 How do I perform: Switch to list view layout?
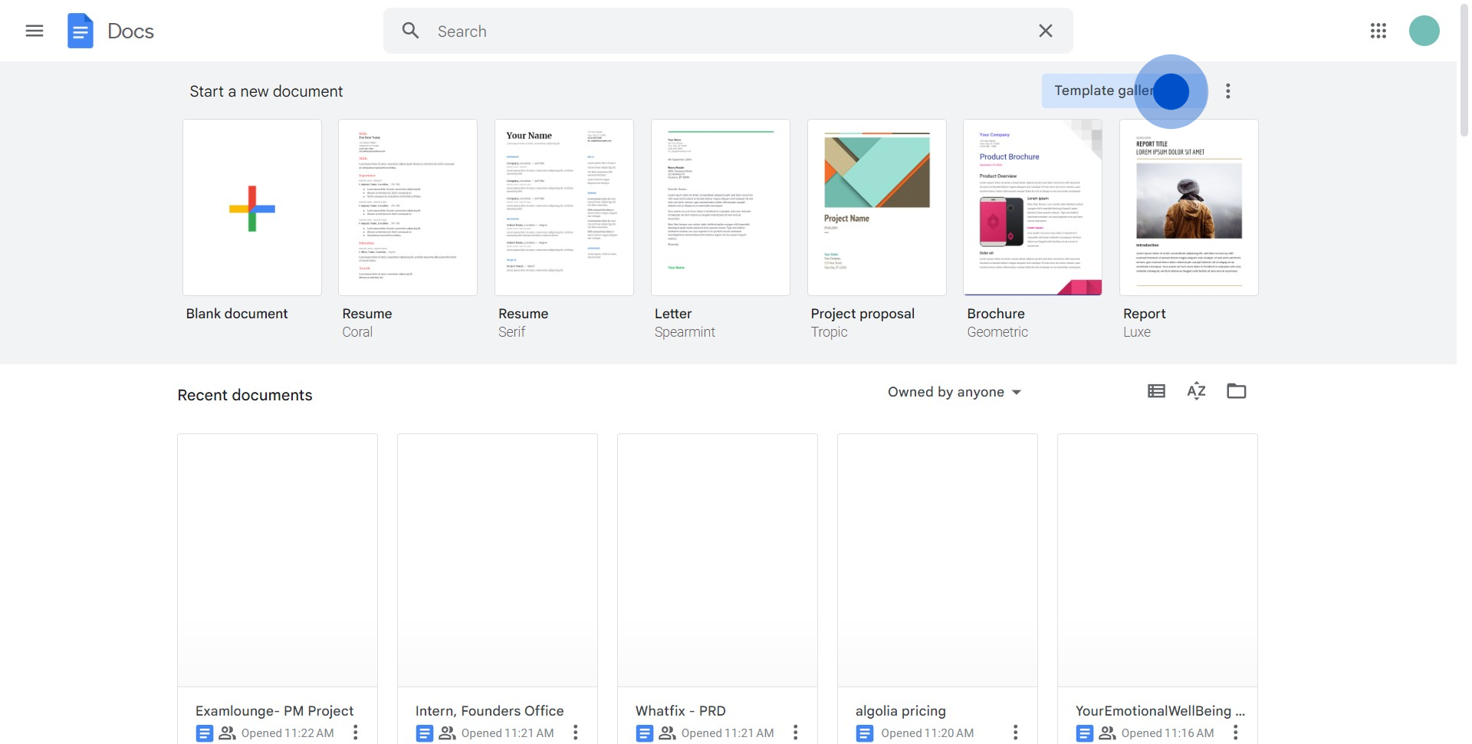(1156, 391)
